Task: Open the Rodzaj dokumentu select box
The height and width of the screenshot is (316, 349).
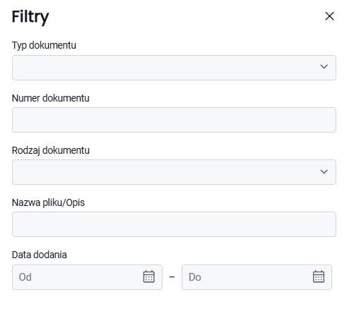Action: click(174, 172)
